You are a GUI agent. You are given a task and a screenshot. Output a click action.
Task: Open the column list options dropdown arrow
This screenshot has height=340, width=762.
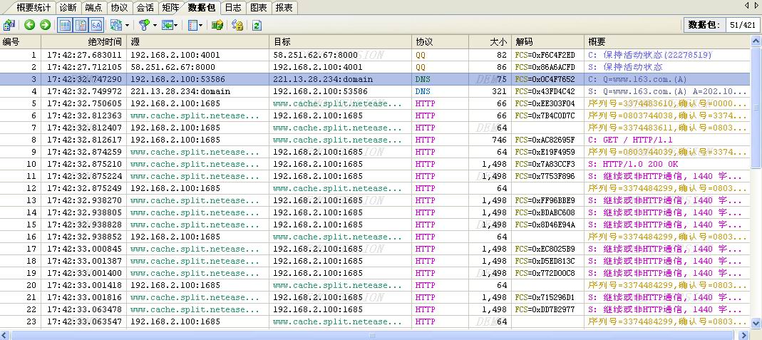pos(200,25)
